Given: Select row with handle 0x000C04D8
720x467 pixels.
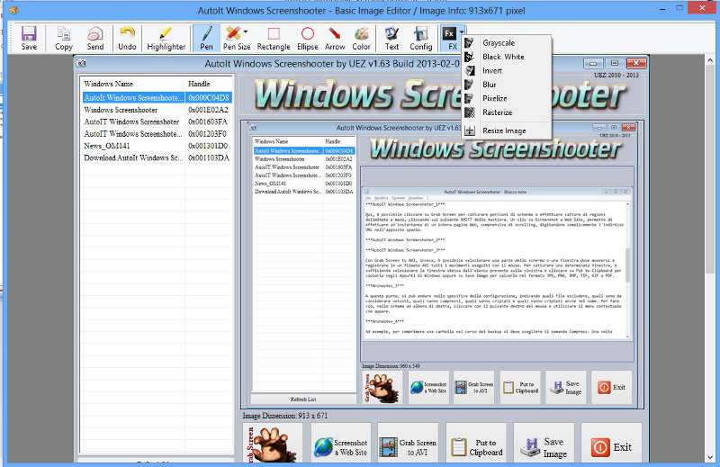Looking at the screenshot, I should click(x=157, y=97).
